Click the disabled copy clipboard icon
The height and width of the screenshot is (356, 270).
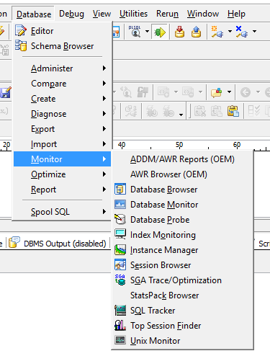[216, 111]
